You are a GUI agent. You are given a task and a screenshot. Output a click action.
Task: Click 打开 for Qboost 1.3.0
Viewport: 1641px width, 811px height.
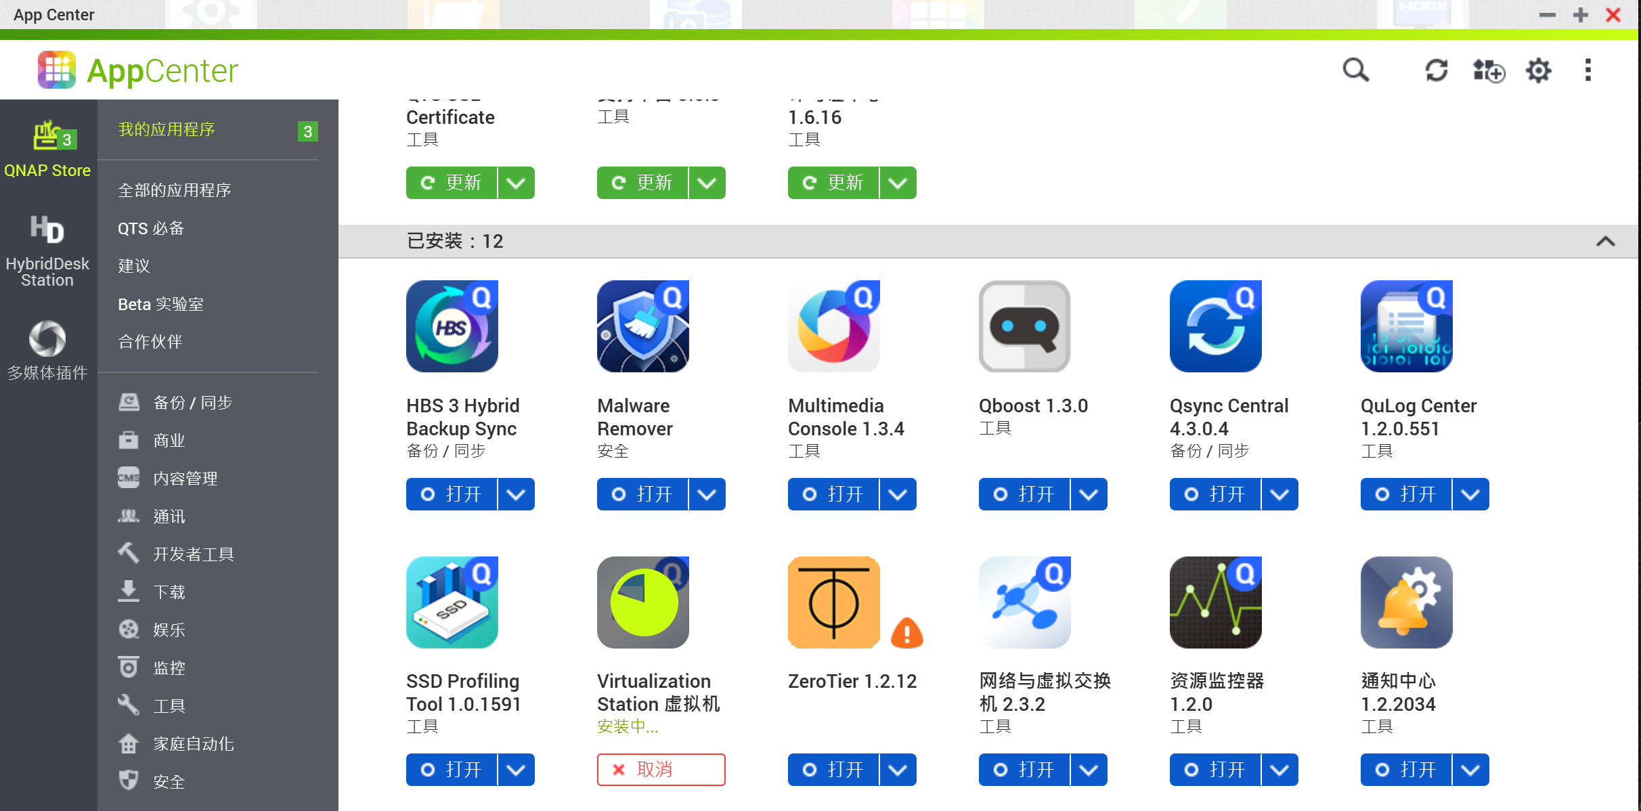[x=1024, y=494]
